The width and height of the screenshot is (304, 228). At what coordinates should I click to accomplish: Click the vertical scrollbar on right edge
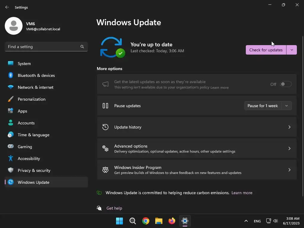(303, 116)
